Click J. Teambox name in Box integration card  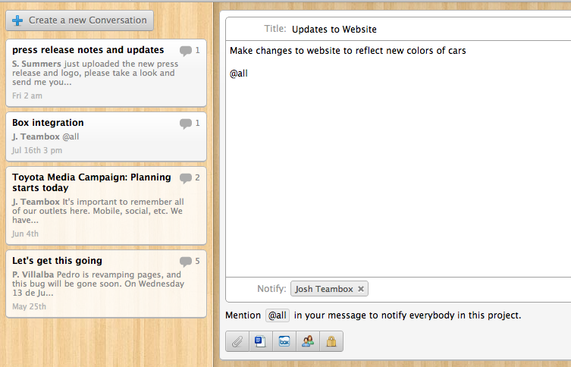(x=36, y=136)
